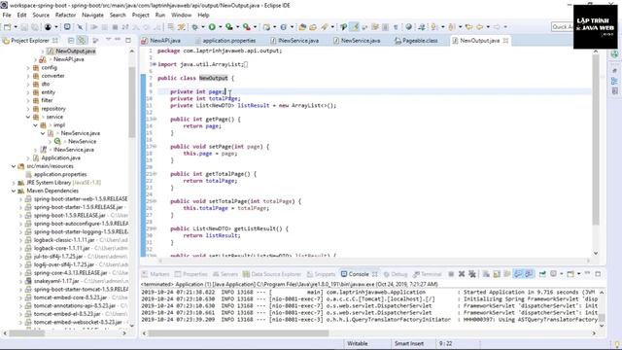Click Collapse All in Project Explorer
Viewport: 622px width, 350px height.
[x=71, y=41]
